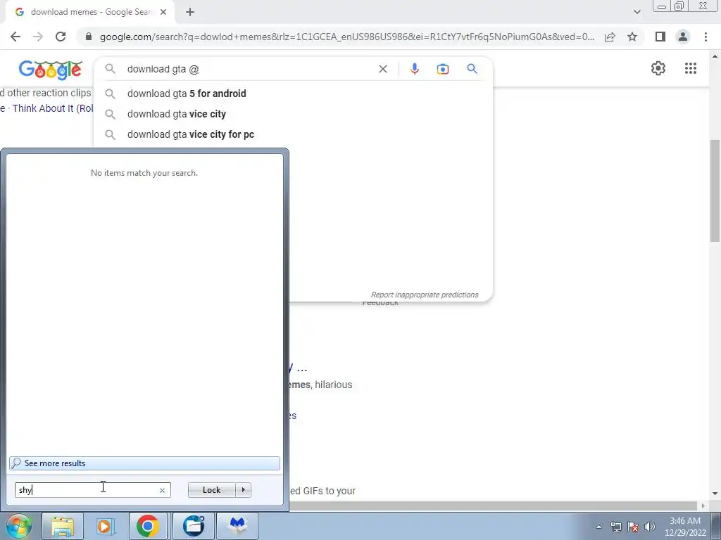Image resolution: width=721 pixels, height=540 pixels.
Task: Click the address bar URL
Action: [346, 37]
